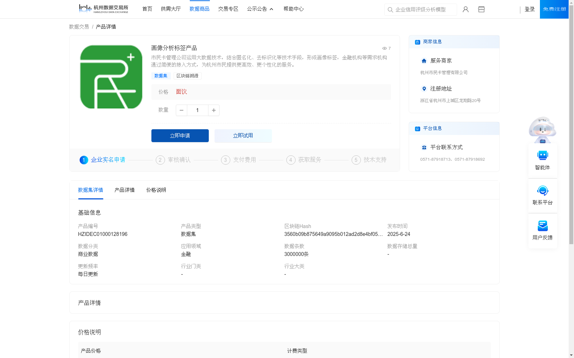
Task: Click publish date 2025-6-24
Action: tap(399, 234)
